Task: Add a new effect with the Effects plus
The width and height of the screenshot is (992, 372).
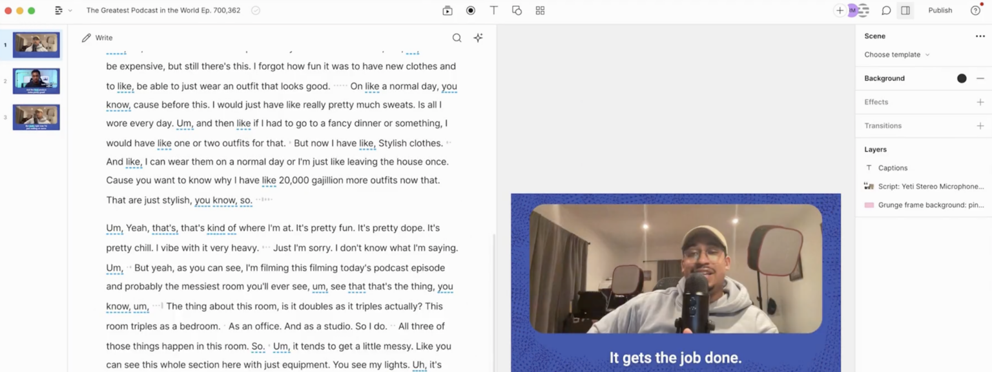Action: coord(980,101)
